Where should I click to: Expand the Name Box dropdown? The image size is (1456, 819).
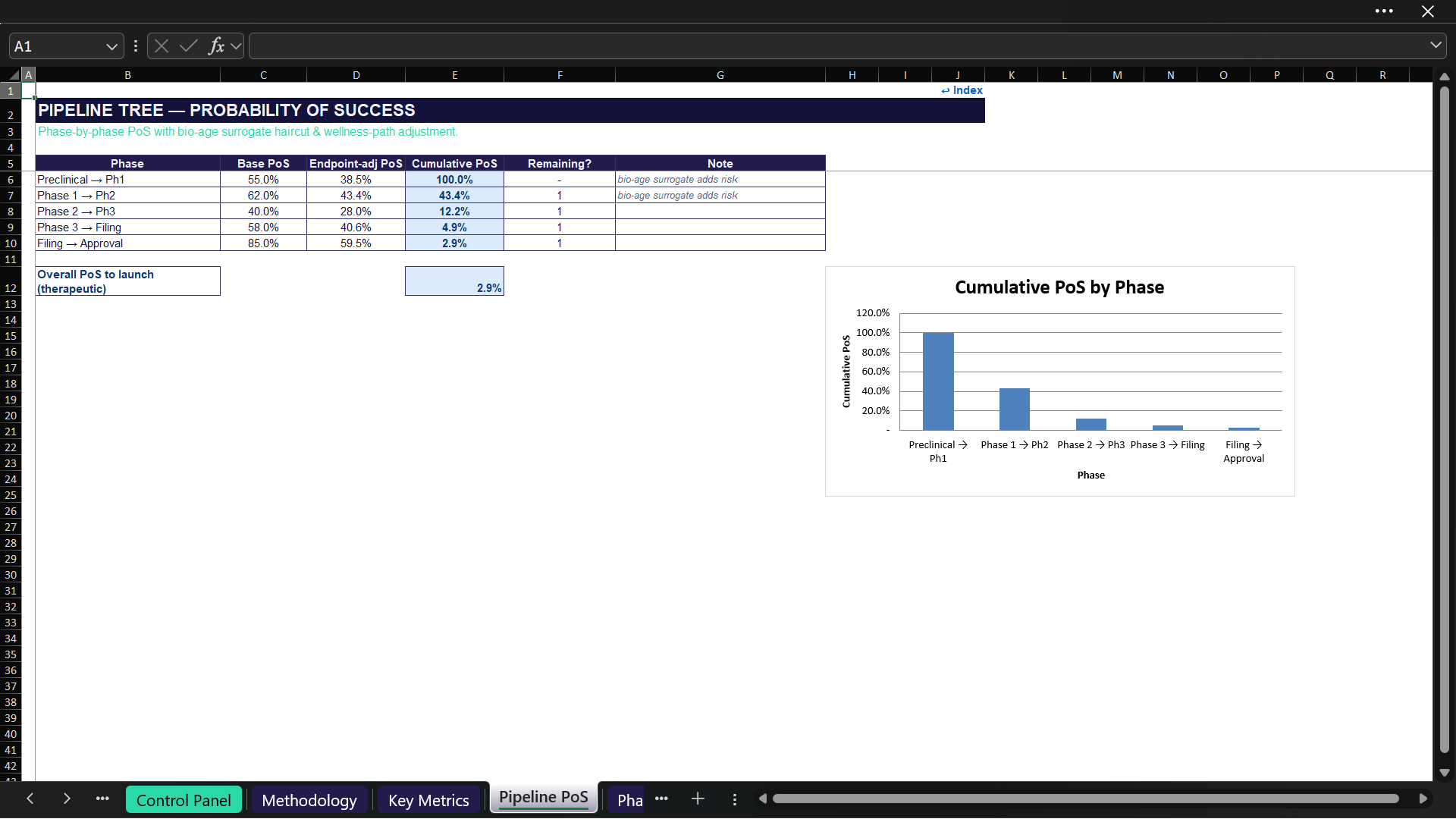click(111, 46)
